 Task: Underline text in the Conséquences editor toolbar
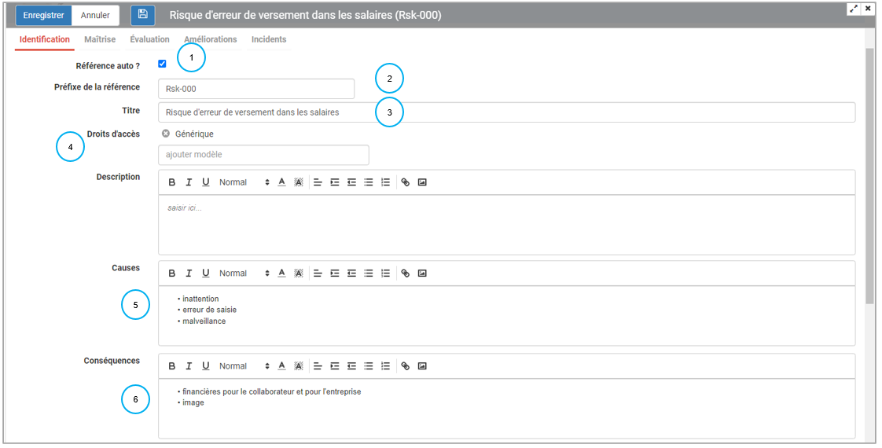206,366
